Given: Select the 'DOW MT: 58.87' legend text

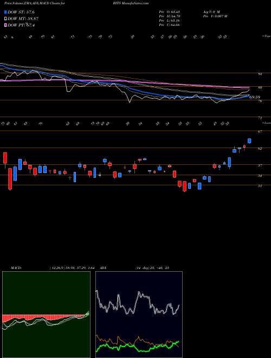Looking at the screenshot, I should (23, 18).
